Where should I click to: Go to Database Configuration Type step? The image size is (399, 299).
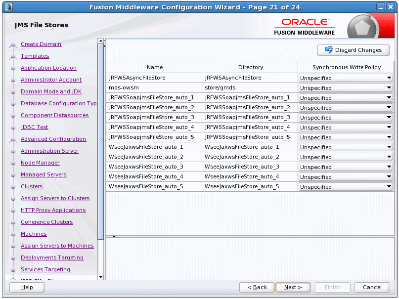click(59, 103)
